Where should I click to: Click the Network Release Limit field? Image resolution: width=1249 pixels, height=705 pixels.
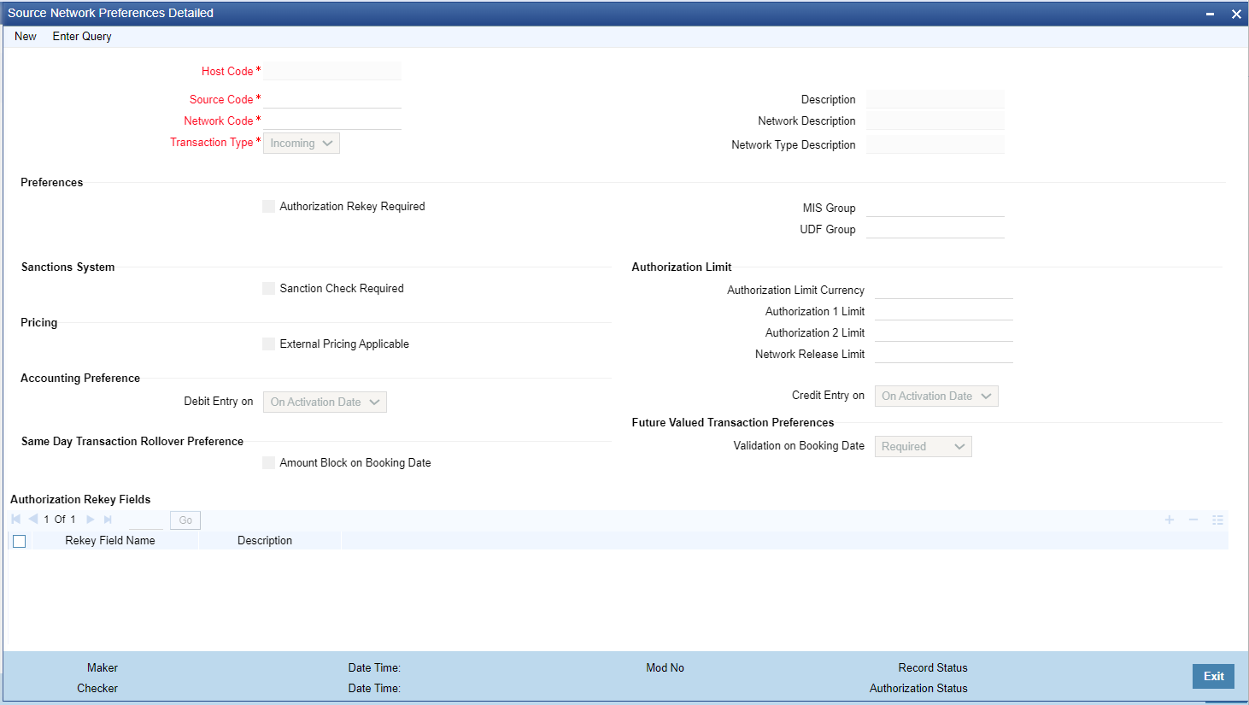944,354
